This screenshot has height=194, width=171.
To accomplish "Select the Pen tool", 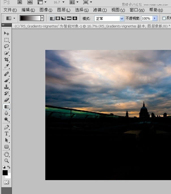I will pyautogui.click(x=7, y=127).
